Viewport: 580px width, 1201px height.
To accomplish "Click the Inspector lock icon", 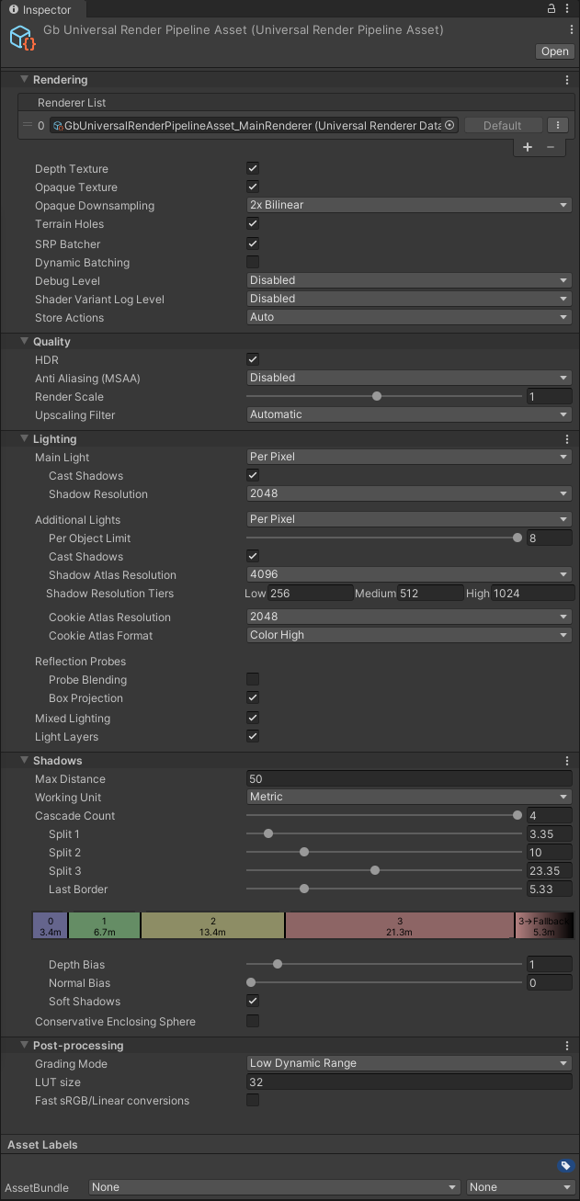I will [x=552, y=8].
